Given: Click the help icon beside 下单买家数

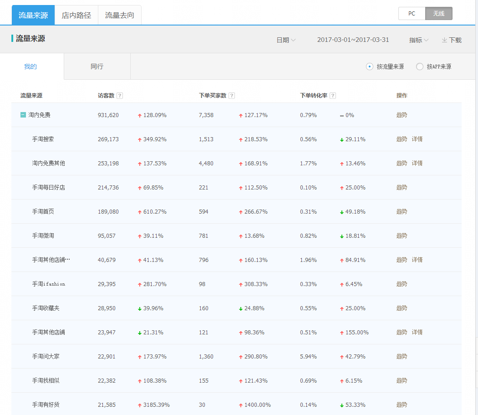Looking at the screenshot, I should (232, 96).
